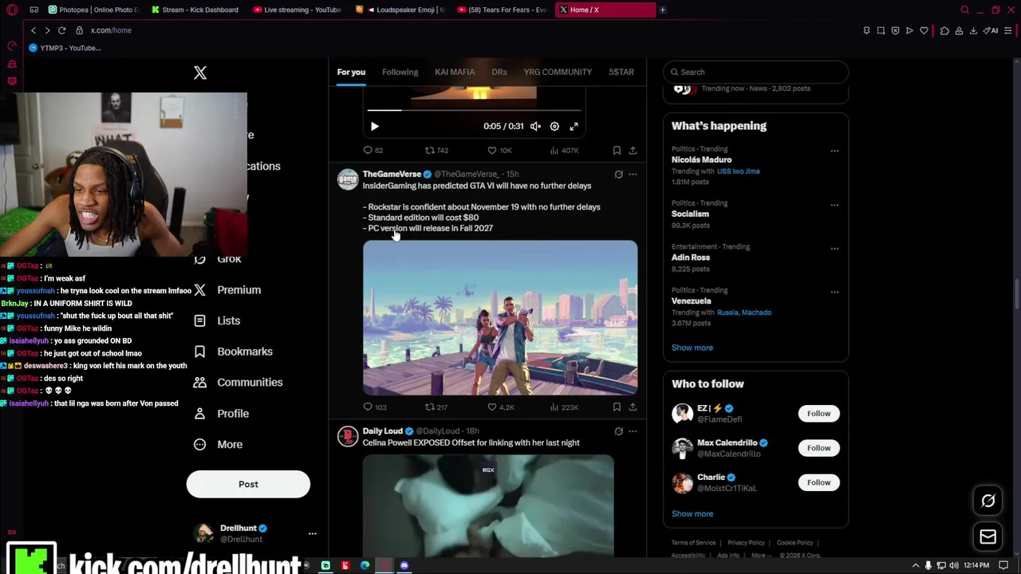Viewport: 1021px width, 574px height.
Task: Open options for Nicolás Maduro trend
Action: [834, 151]
